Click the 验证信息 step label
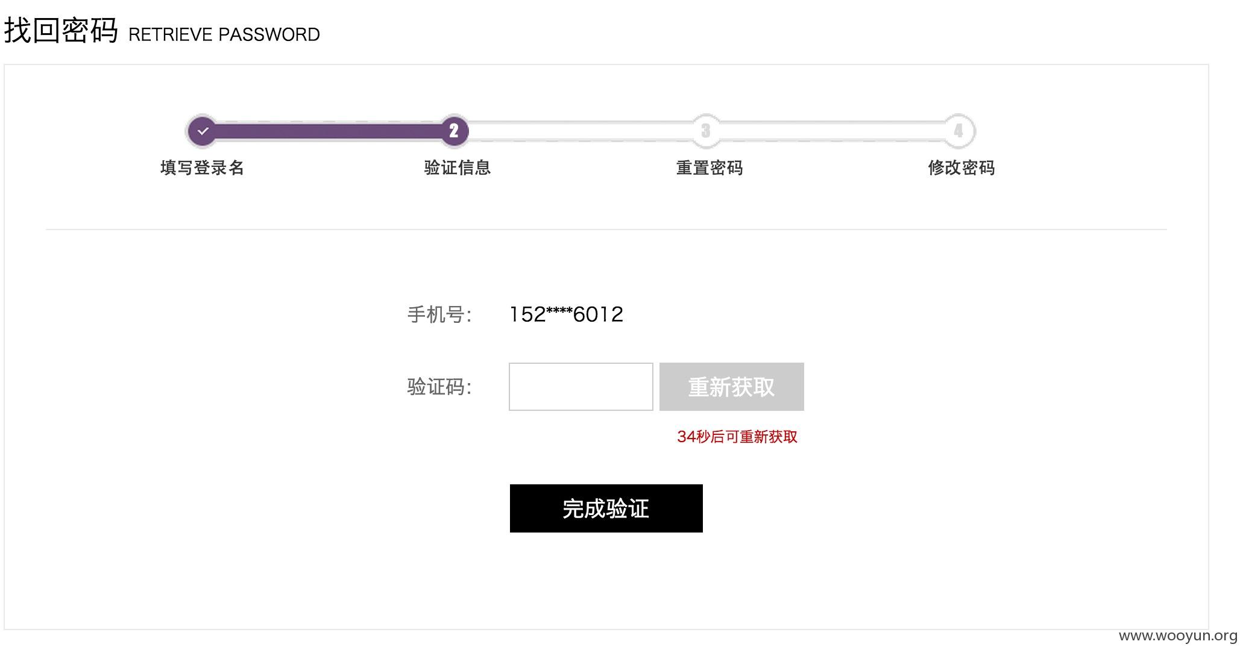1243x653 pixels. click(458, 167)
